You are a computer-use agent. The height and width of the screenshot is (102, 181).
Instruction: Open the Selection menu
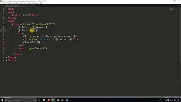tap(9, 3)
